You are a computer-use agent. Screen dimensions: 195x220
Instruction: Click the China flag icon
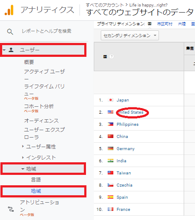(x=110, y=136)
